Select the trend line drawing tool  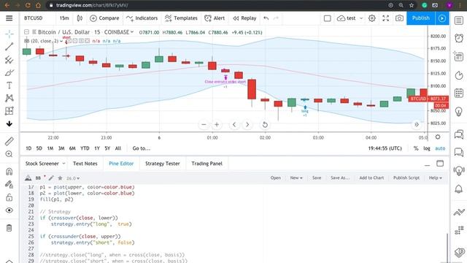(x=9, y=47)
